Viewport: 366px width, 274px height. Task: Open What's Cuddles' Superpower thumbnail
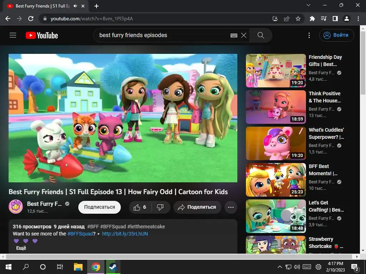click(276, 143)
